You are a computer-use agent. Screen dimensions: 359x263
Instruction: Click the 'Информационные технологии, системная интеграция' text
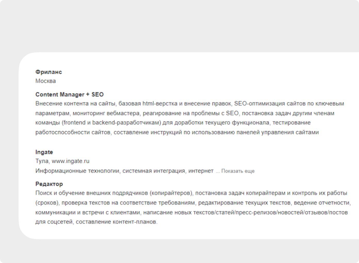point(111,171)
